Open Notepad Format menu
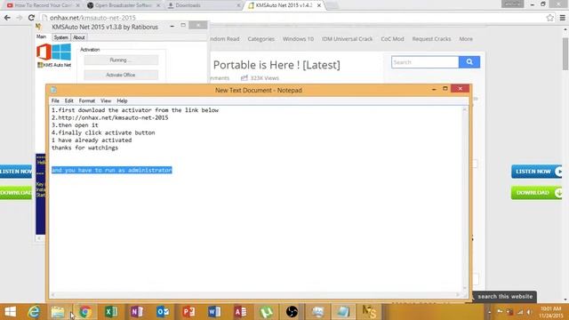 click(x=87, y=100)
